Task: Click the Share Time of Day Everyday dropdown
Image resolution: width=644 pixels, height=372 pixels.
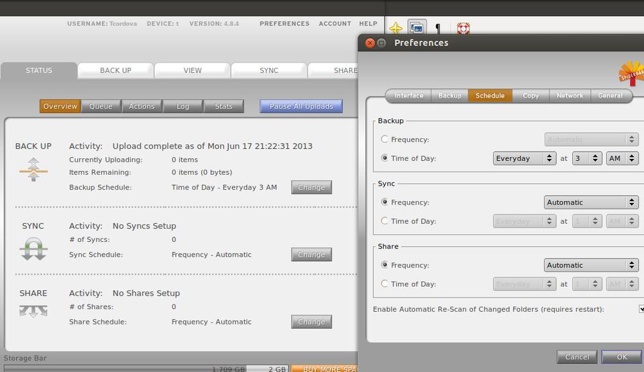Action: point(525,284)
